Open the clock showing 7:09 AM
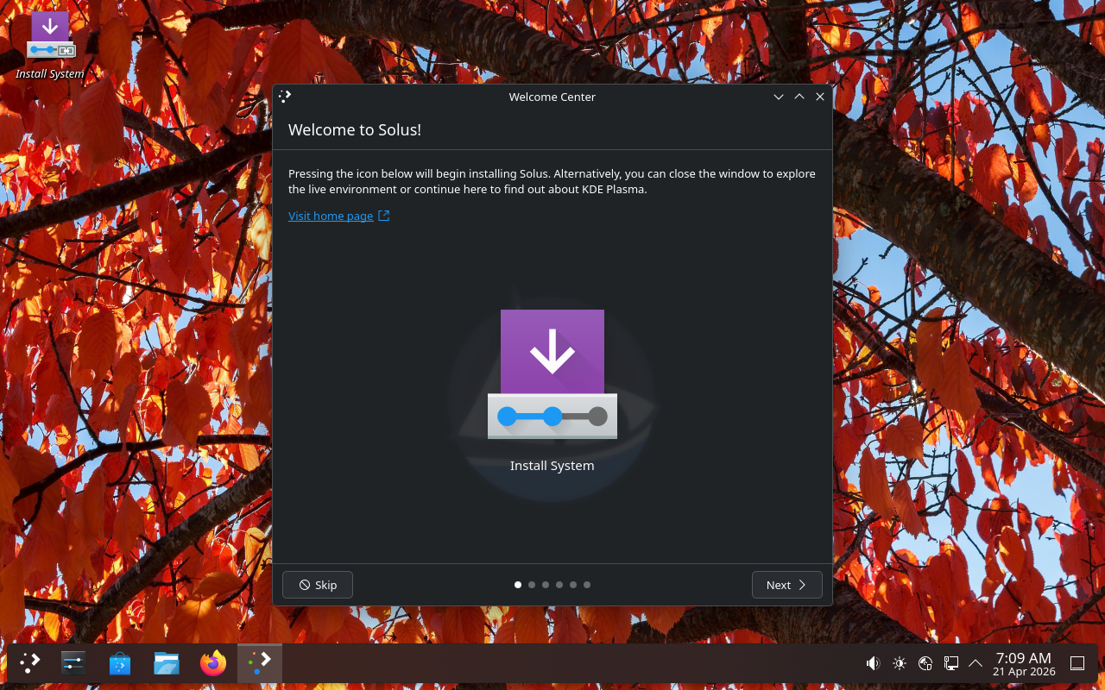Screen dimensions: 1105x690 pyautogui.click(x=1024, y=663)
